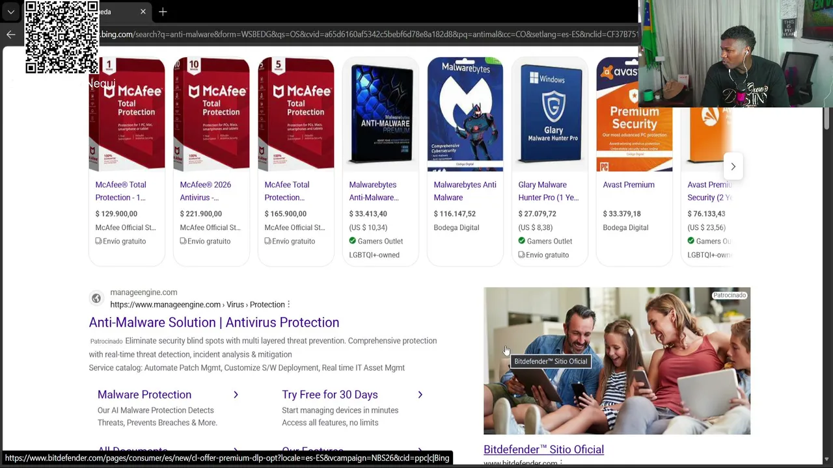Open the McAfee® 2026 Antivirus listing
Image resolution: width=833 pixels, height=468 pixels.
[x=206, y=191]
